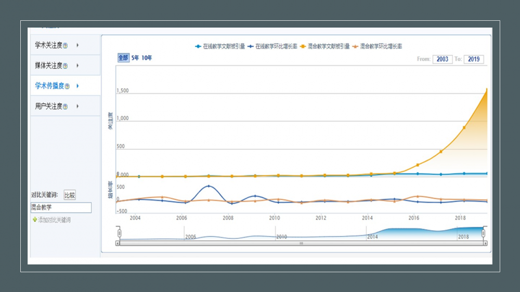This screenshot has width=520, height=292.
Task: Expand arrow next to 用户关注度
Action: (x=77, y=106)
